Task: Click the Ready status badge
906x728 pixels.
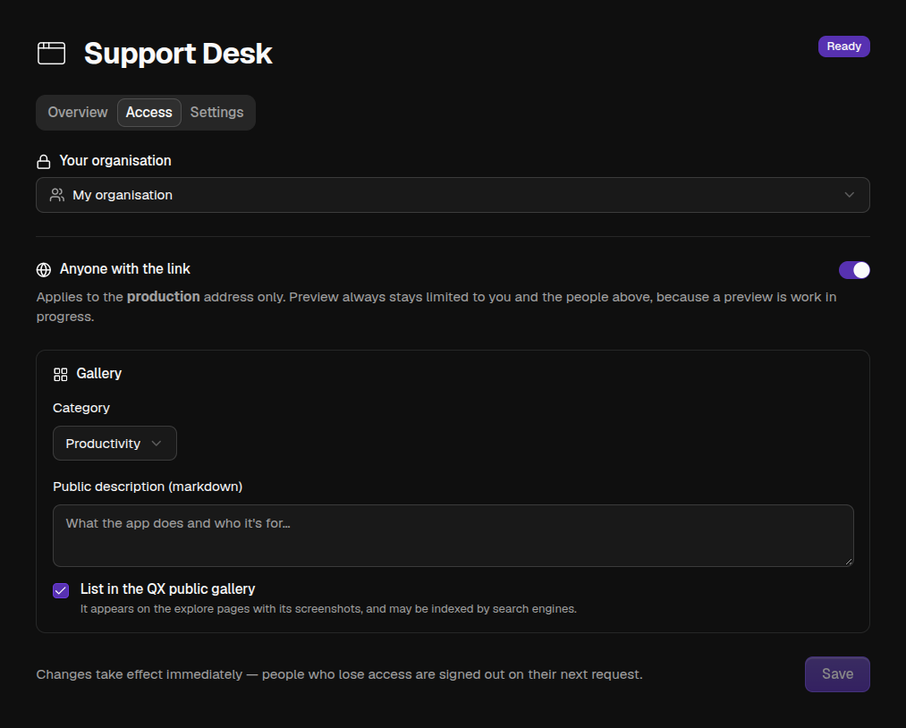Action: pos(843,47)
